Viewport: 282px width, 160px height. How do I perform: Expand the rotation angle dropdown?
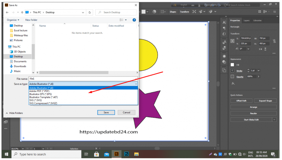click(248, 49)
